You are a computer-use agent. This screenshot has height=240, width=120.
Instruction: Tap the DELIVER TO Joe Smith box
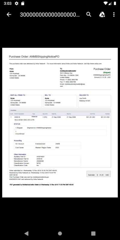point(94,101)
